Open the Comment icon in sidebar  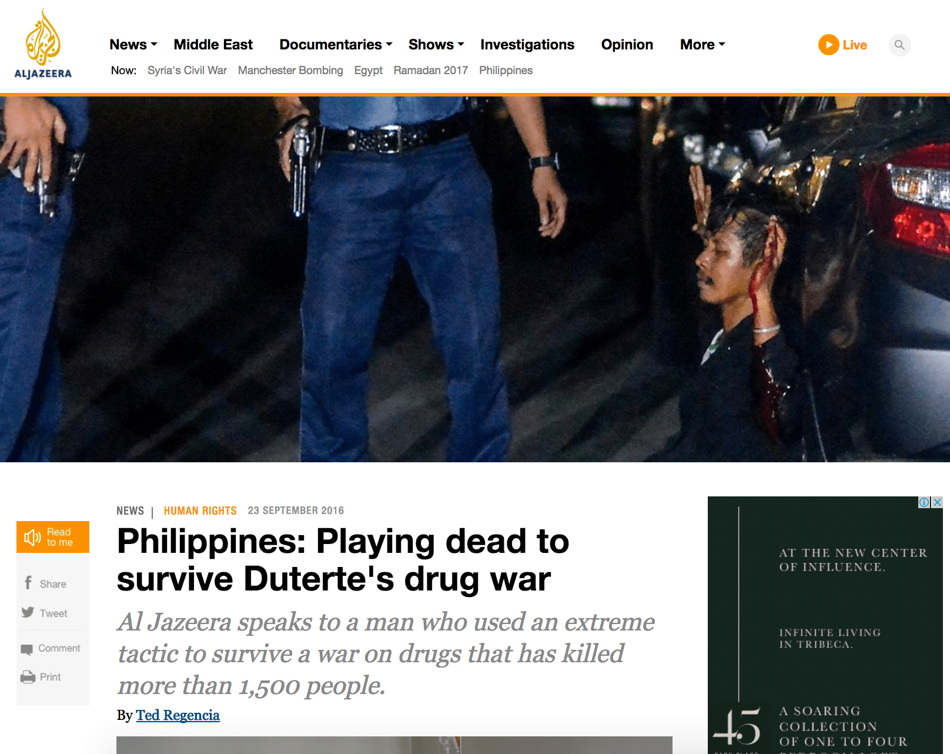pos(26,649)
